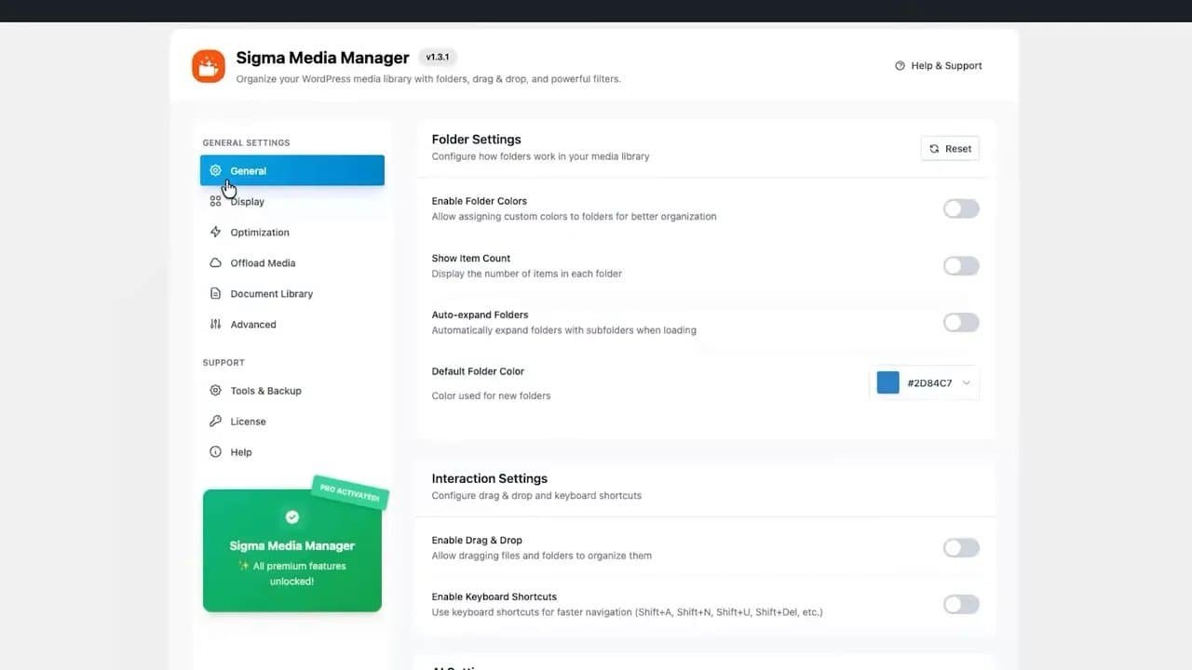Toggle Enable Drag & Drop on
The height and width of the screenshot is (670, 1192).
tap(960, 547)
